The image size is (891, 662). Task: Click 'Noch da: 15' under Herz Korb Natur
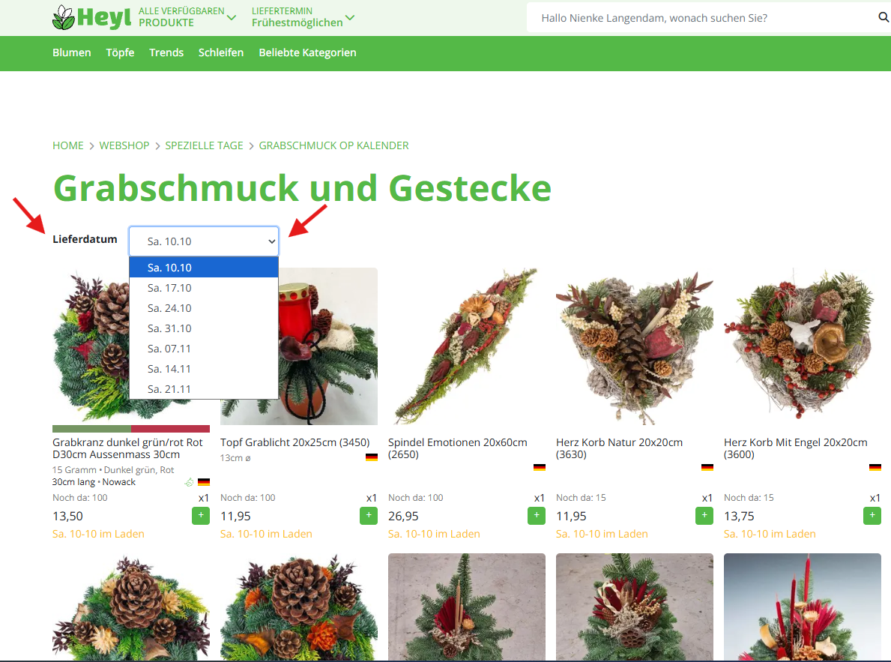click(x=581, y=498)
